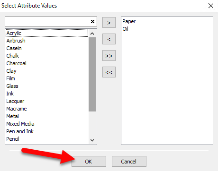Click the list scrollbar down arrow
218x171 pixels.
point(92,140)
